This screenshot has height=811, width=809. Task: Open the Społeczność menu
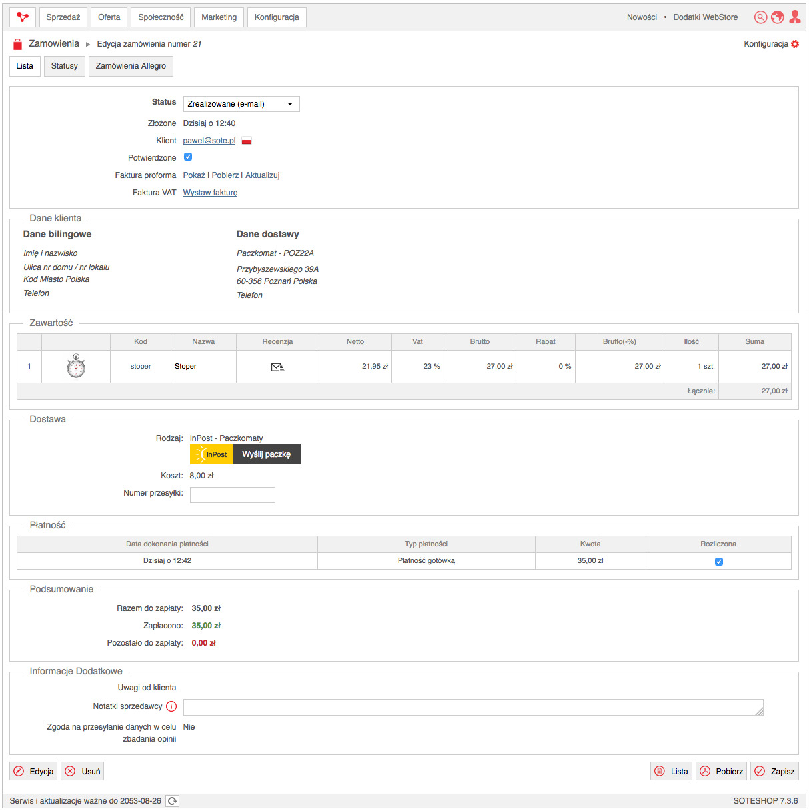pyautogui.click(x=161, y=17)
